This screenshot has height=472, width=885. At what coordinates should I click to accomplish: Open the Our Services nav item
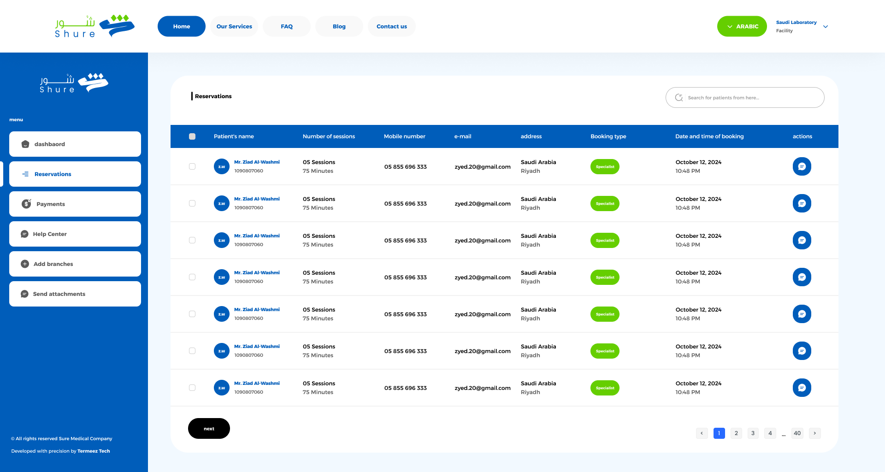click(234, 26)
